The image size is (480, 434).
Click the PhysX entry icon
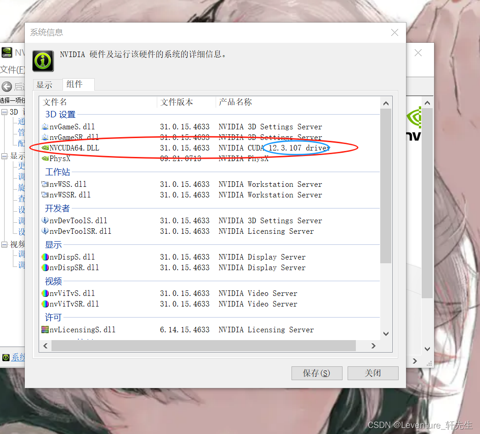click(x=44, y=158)
